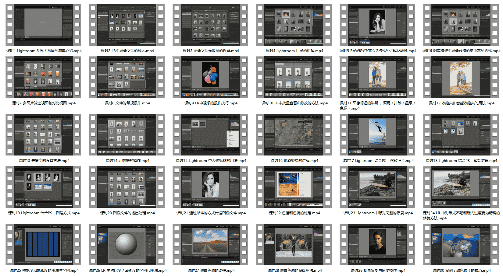Select thumbnail 课时18 Lightroom 结合PS - 智能对象

tap(461, 135)
